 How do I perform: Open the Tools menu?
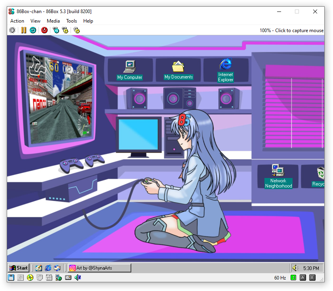71,21
